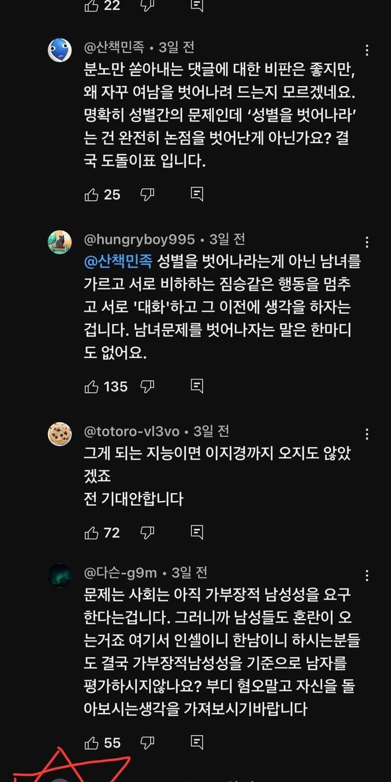Screen dimensions: 391x782
Task: Like the comment by @산책민족
Action: (92, 195)
